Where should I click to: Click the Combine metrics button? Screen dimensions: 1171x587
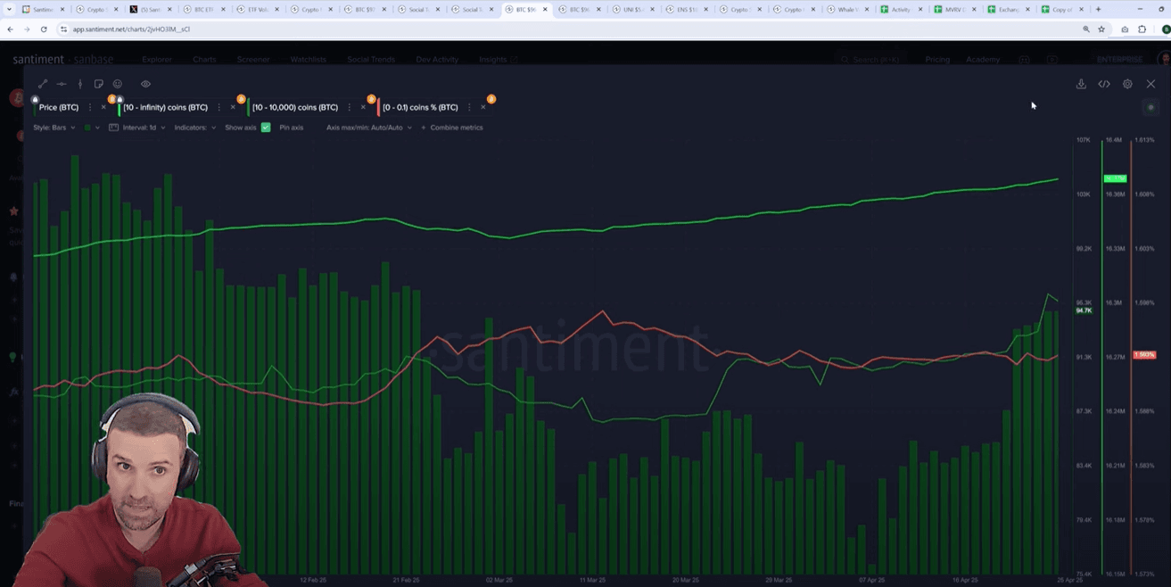coord(456,128)
